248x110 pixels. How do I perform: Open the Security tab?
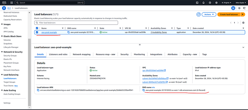(x=124, y=54)
